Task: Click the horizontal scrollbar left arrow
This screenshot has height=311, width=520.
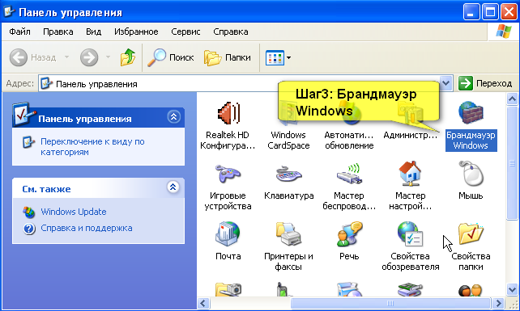Action: (x=203, y=303)
